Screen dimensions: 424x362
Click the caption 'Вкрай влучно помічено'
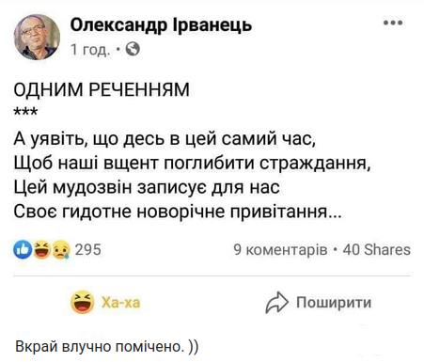click(x=99, y=347)
